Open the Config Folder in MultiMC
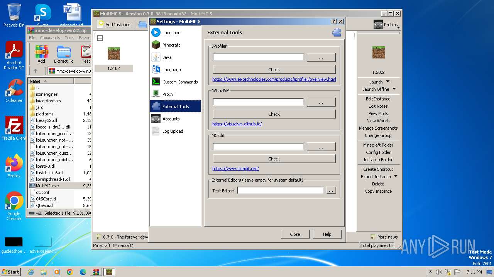 (x=378, y=152)
